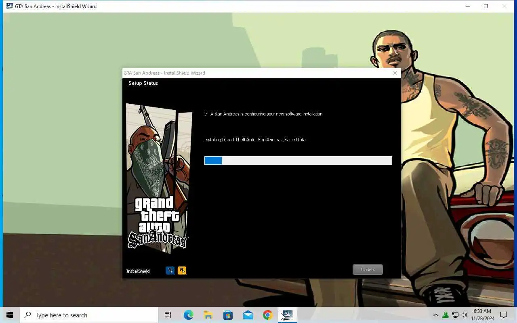
Task: Maximize the outer InstallShield window
Action: 486,6
